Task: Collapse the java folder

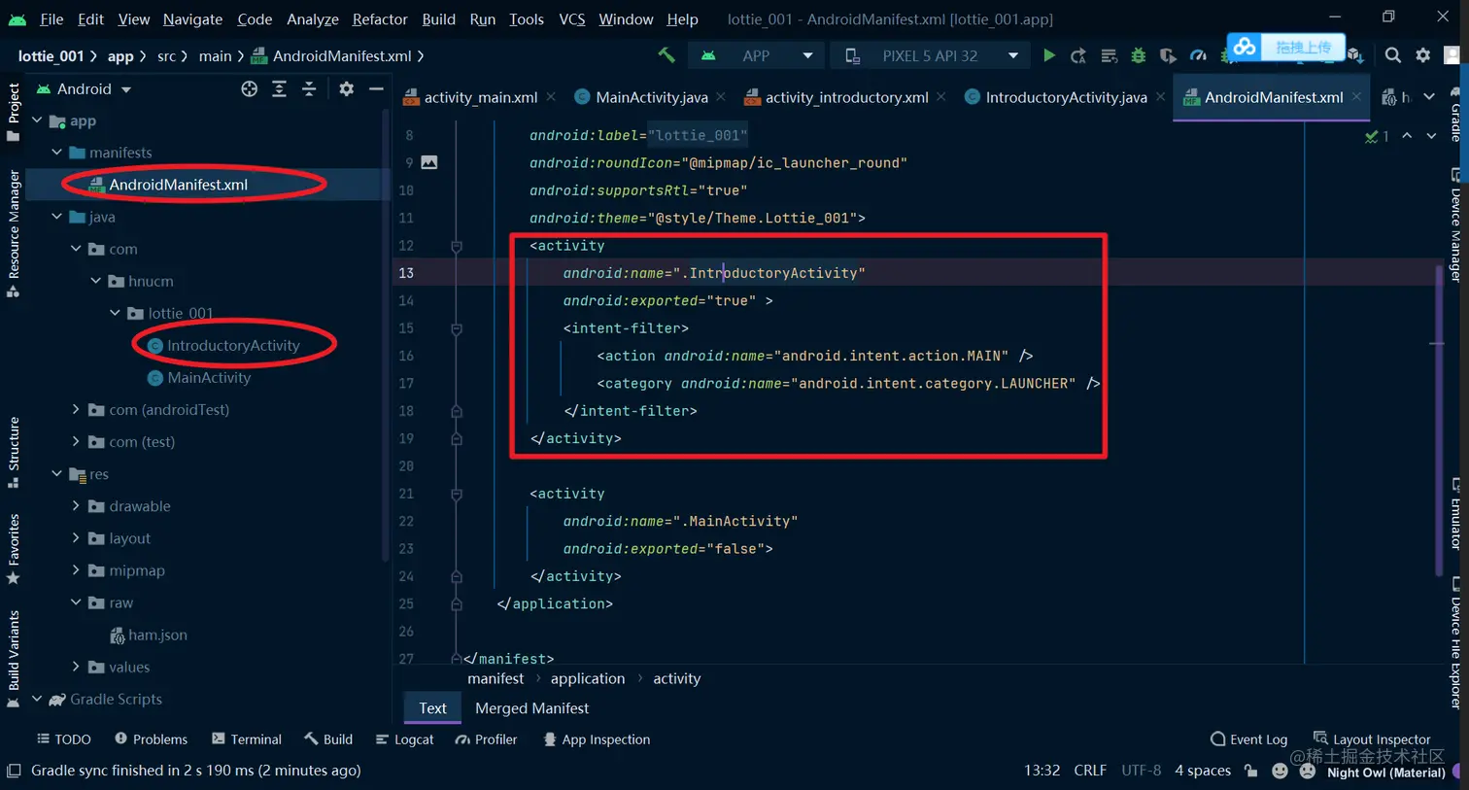Action: pyautogui.click(x=56, y=217)
